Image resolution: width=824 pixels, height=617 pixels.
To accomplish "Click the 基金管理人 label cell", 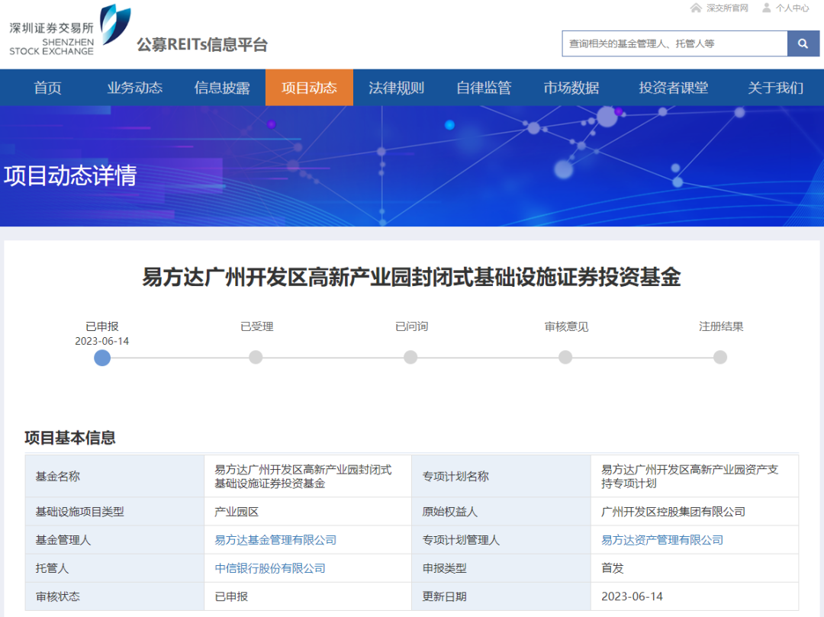I will [114, 540].
